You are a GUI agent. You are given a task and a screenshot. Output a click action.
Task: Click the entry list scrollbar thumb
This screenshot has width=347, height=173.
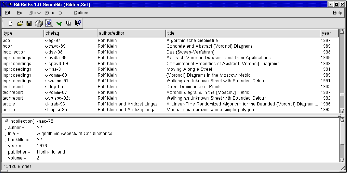tap(342, 95)
